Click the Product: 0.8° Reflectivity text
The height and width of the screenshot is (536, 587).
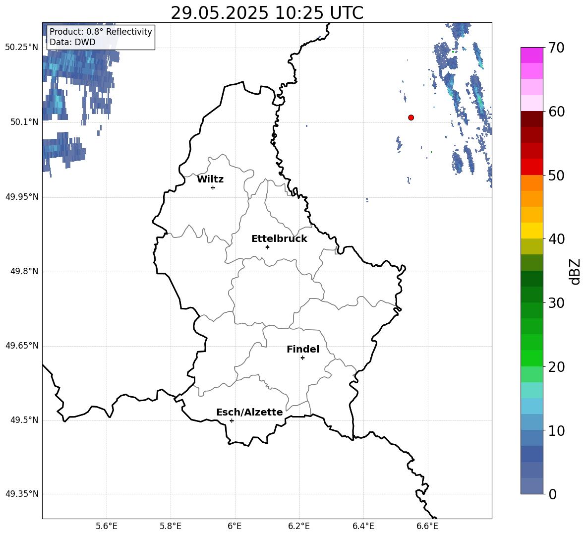pos(101,32)
